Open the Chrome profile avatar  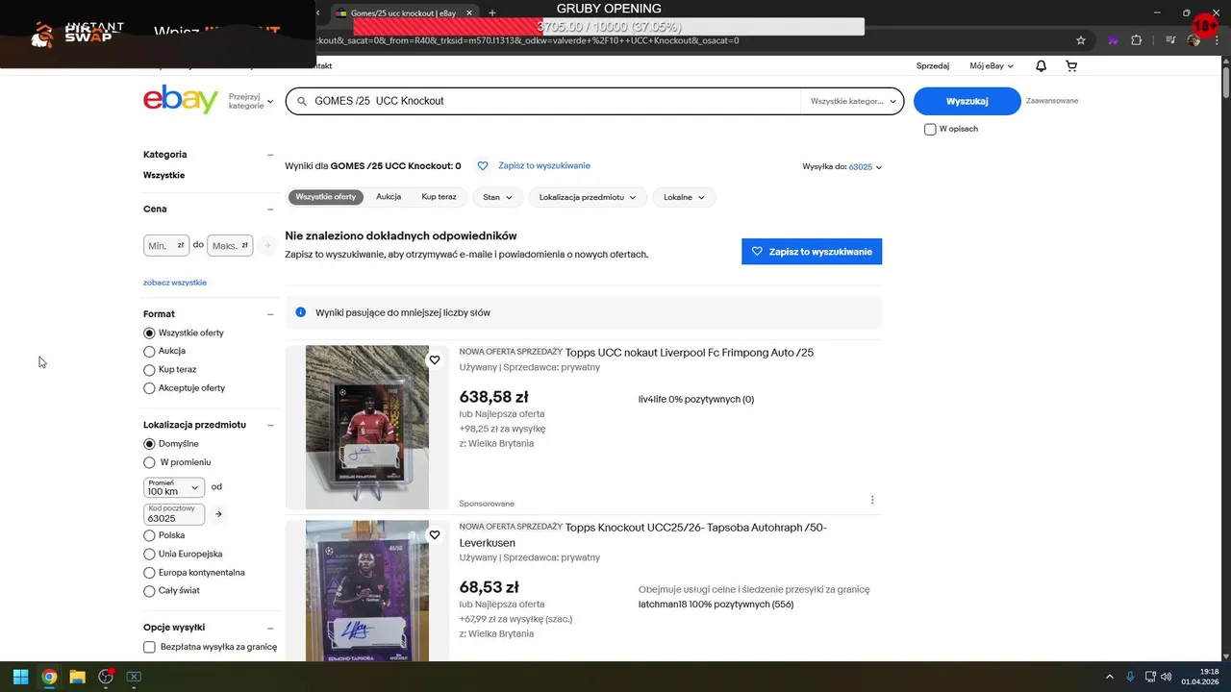click(x=1193, y=40)
